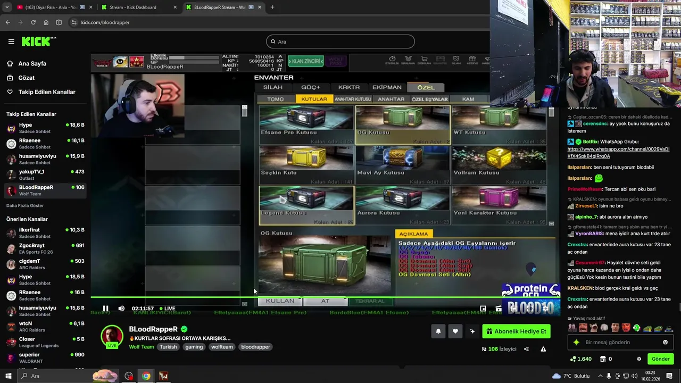Click the Ara search field
Image resolution: width=681 pixels, height=383 pixels.
click(x=340, y=41)
